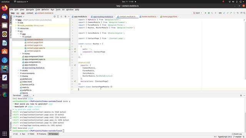Click the Rollback undo arrow icon

[238, 13]
